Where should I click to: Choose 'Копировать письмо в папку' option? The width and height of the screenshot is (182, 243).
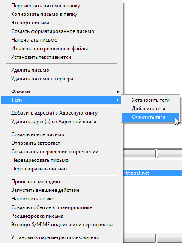(61, 14)
